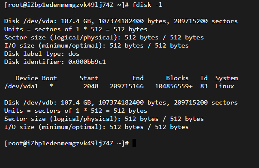Click the start sector value 2048
Image resolution: width=259 pixels, height=168 pixels.
(91, 86)
